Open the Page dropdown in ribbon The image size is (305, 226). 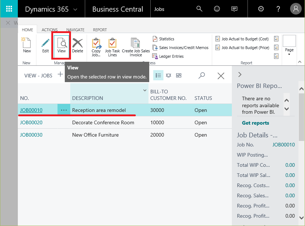(289, 45)
